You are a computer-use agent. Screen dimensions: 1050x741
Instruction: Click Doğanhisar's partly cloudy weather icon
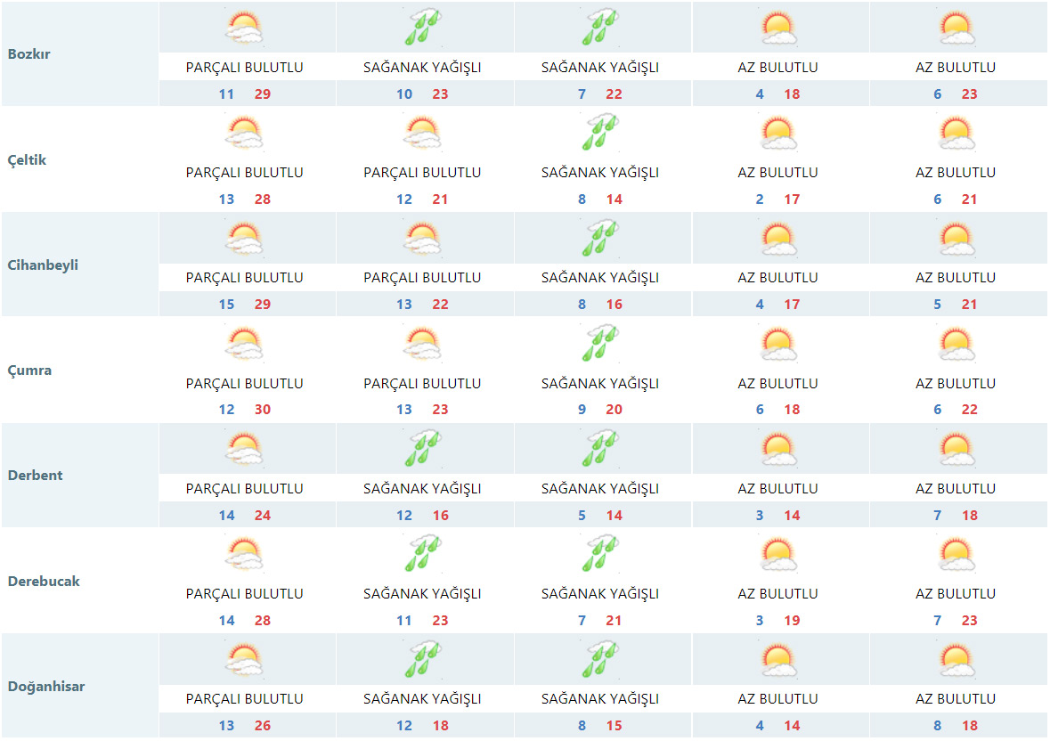(244, 660)
